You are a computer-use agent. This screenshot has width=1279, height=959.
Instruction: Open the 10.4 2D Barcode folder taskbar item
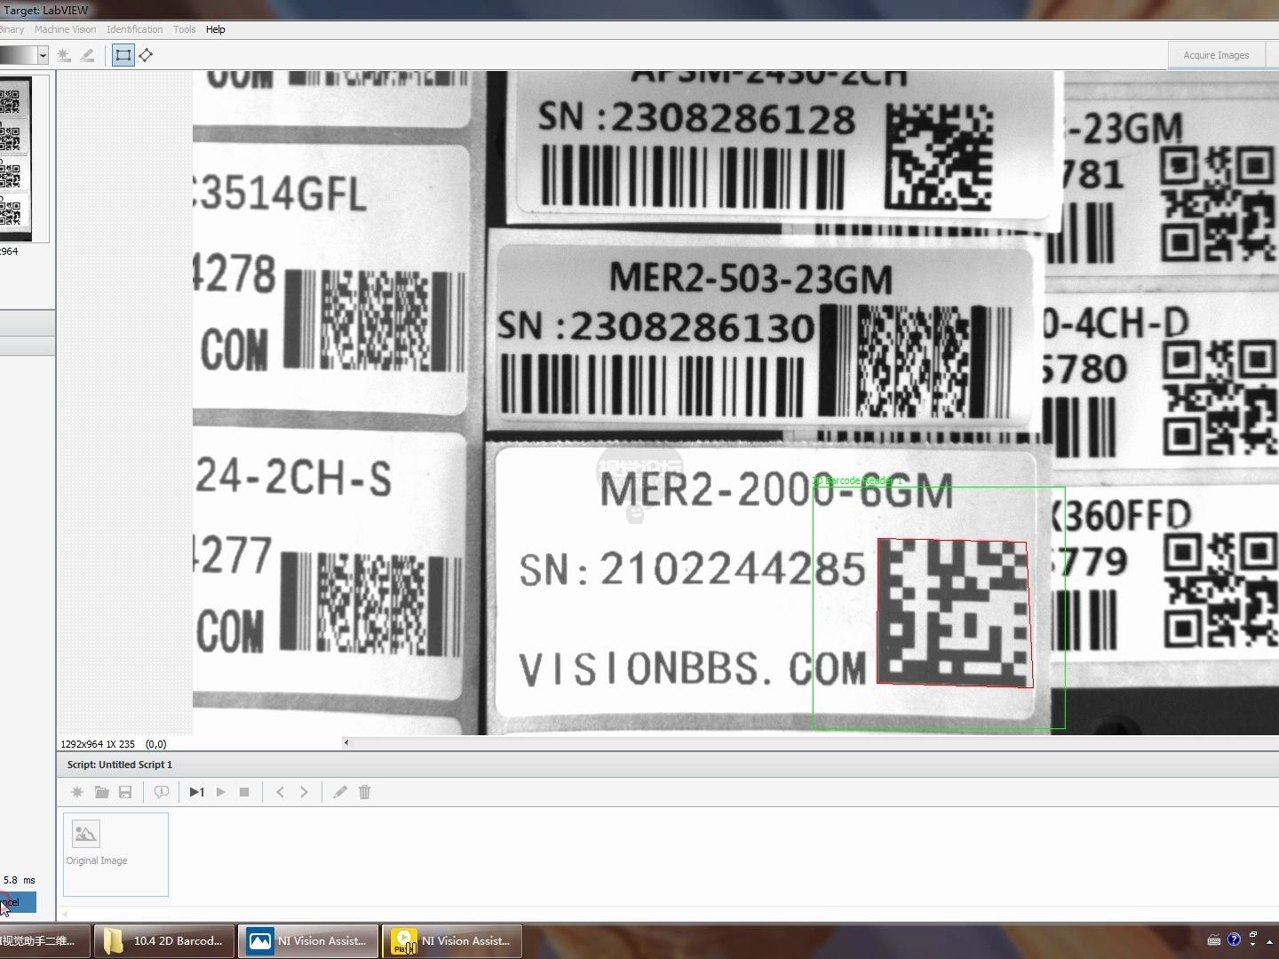[x=164, y=940]
